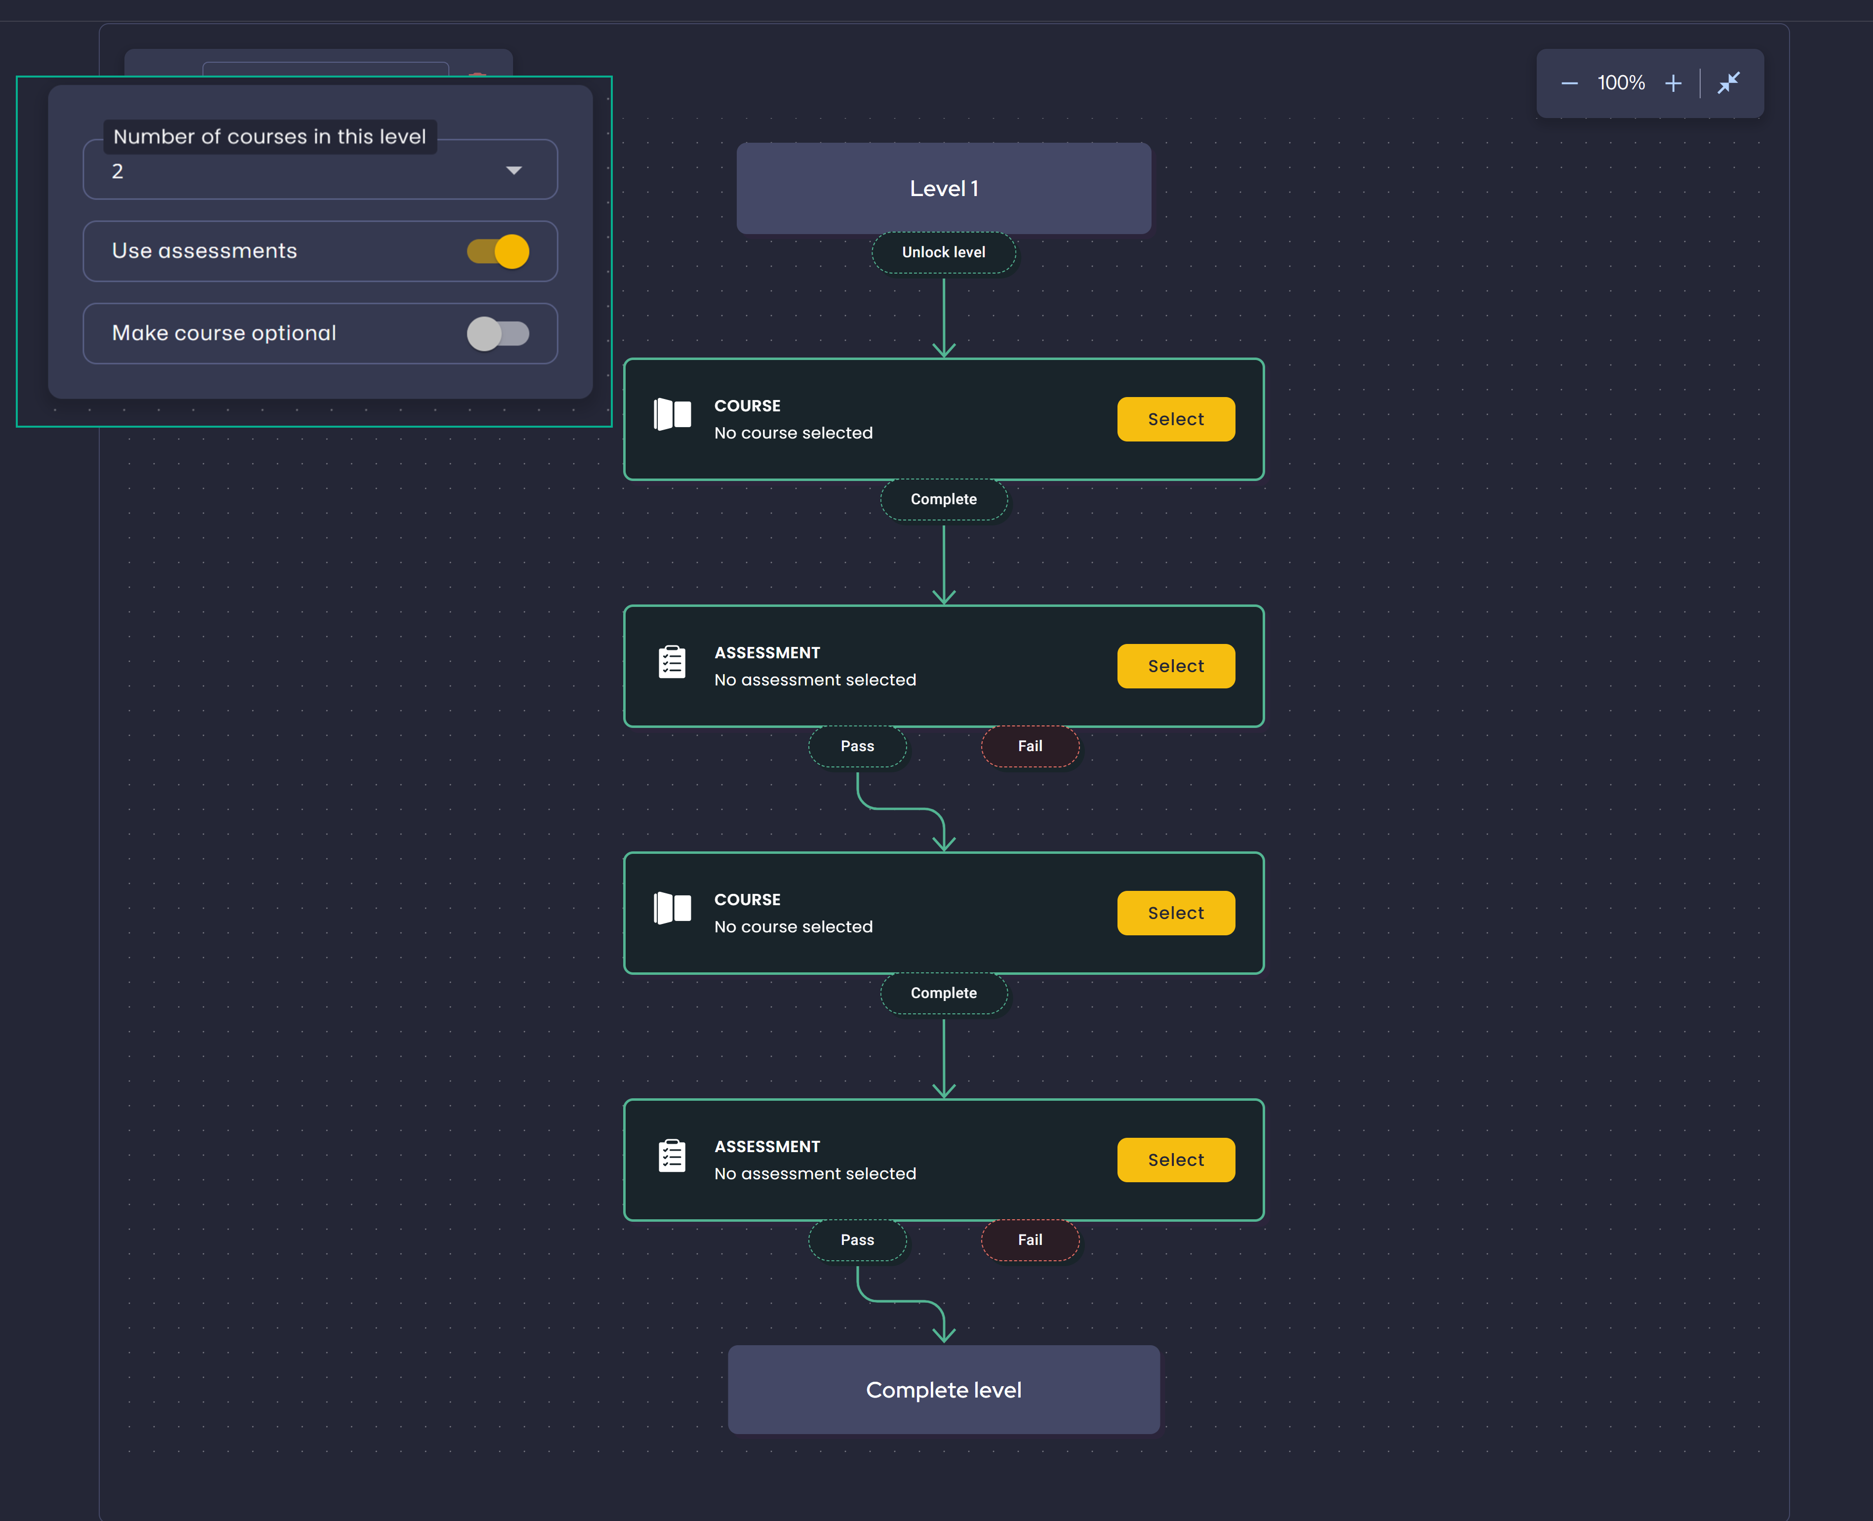Click the Pass label under the first Assessment
Image resolution: width=1873 pixels, height=1521 pixels.
click(x=858, y=746)
